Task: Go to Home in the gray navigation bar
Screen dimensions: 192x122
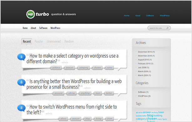Action: coord(25,28)
